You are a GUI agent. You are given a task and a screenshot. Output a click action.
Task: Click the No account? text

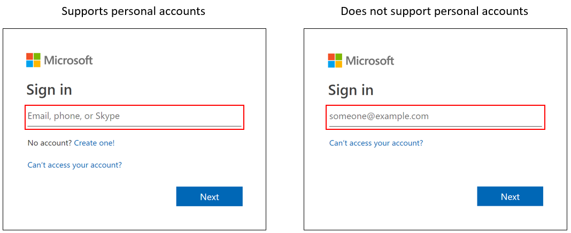coord(50,143)
